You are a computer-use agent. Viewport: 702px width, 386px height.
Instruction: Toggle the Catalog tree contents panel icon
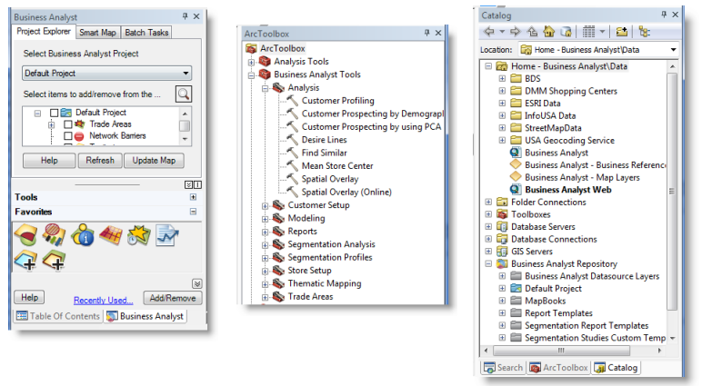(644, 32)
